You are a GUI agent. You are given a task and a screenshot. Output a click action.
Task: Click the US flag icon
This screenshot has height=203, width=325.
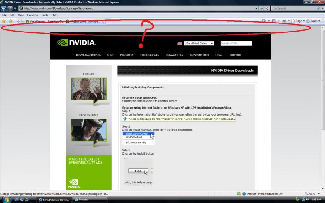coord(179,43)
